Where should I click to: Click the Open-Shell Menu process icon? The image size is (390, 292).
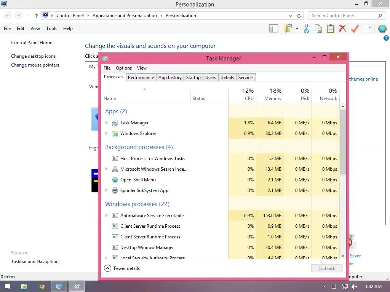coord(115,180)
